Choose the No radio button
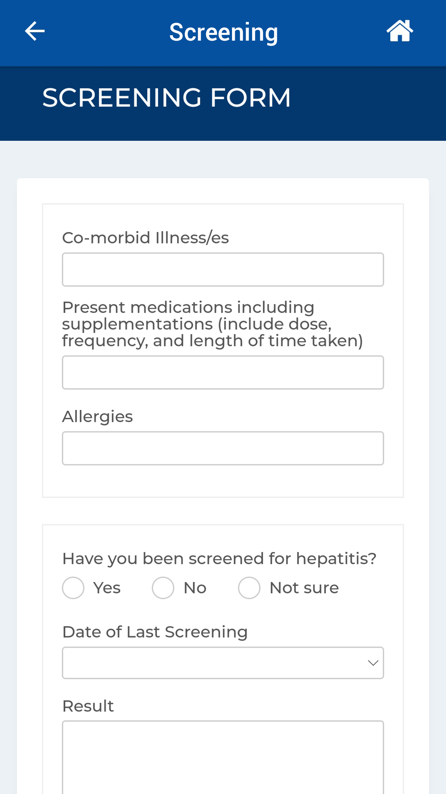This screenshot has width=446, height=794. (x=163, y=588)
